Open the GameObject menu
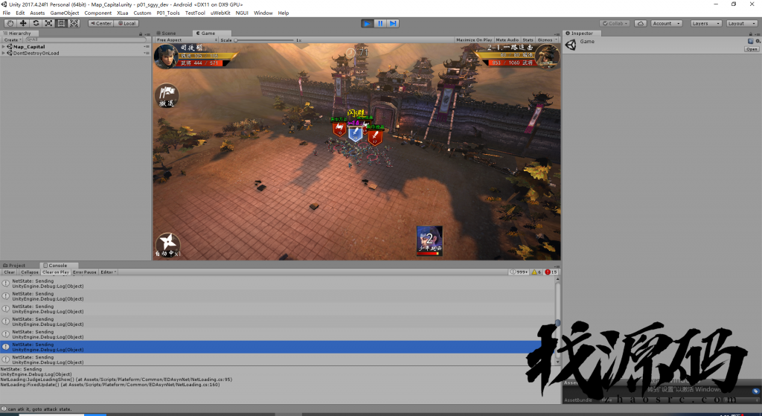Viewport: 762px width, 416px height. pos(65,13)
